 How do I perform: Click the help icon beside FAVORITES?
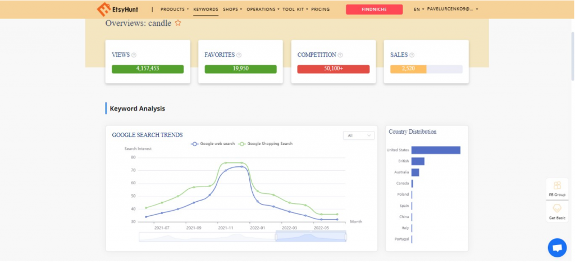[x=239, y=55]
